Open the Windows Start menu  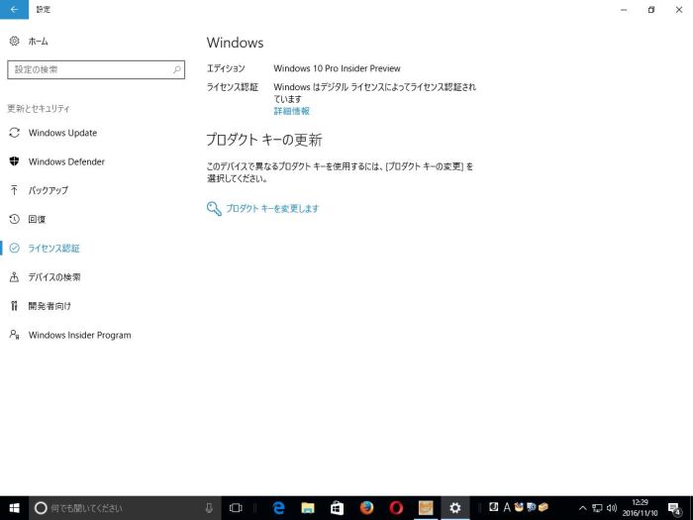(13, 507)
